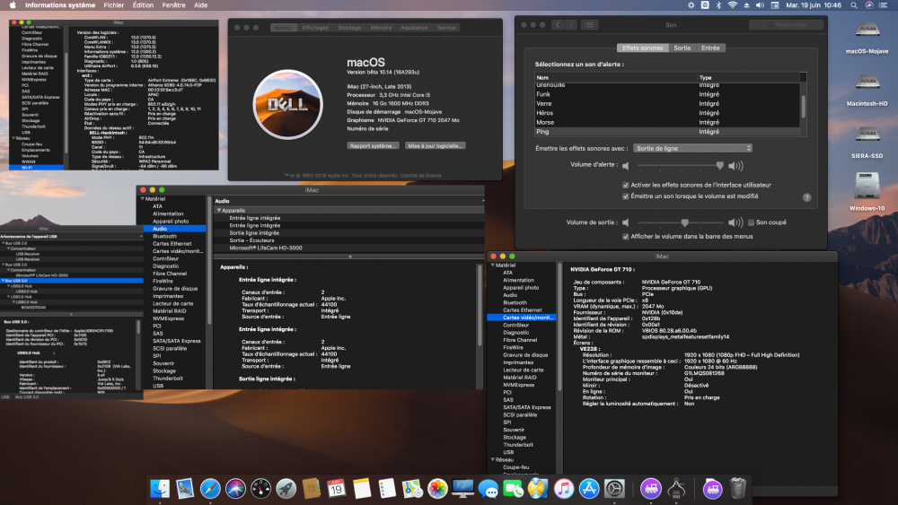Open the Trash in the Dock

point(738,489)
